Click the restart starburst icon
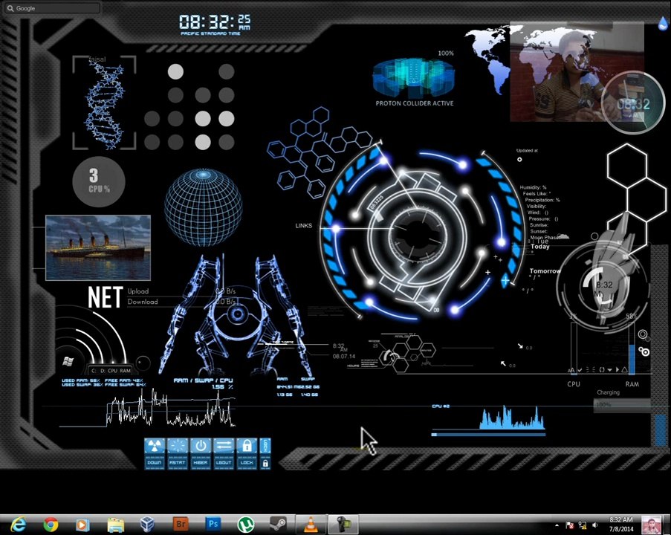671x535 pixels. pos(177,446)
